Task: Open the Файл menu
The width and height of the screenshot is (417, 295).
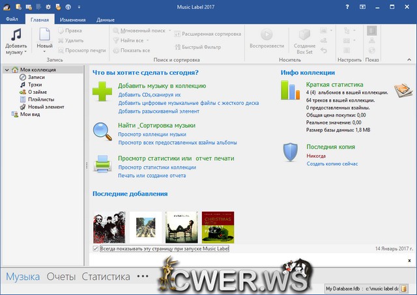Action: 12,20
